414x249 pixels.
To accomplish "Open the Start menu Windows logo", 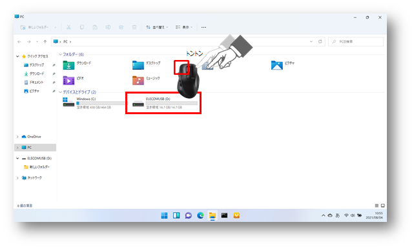I will click(164, 215).
